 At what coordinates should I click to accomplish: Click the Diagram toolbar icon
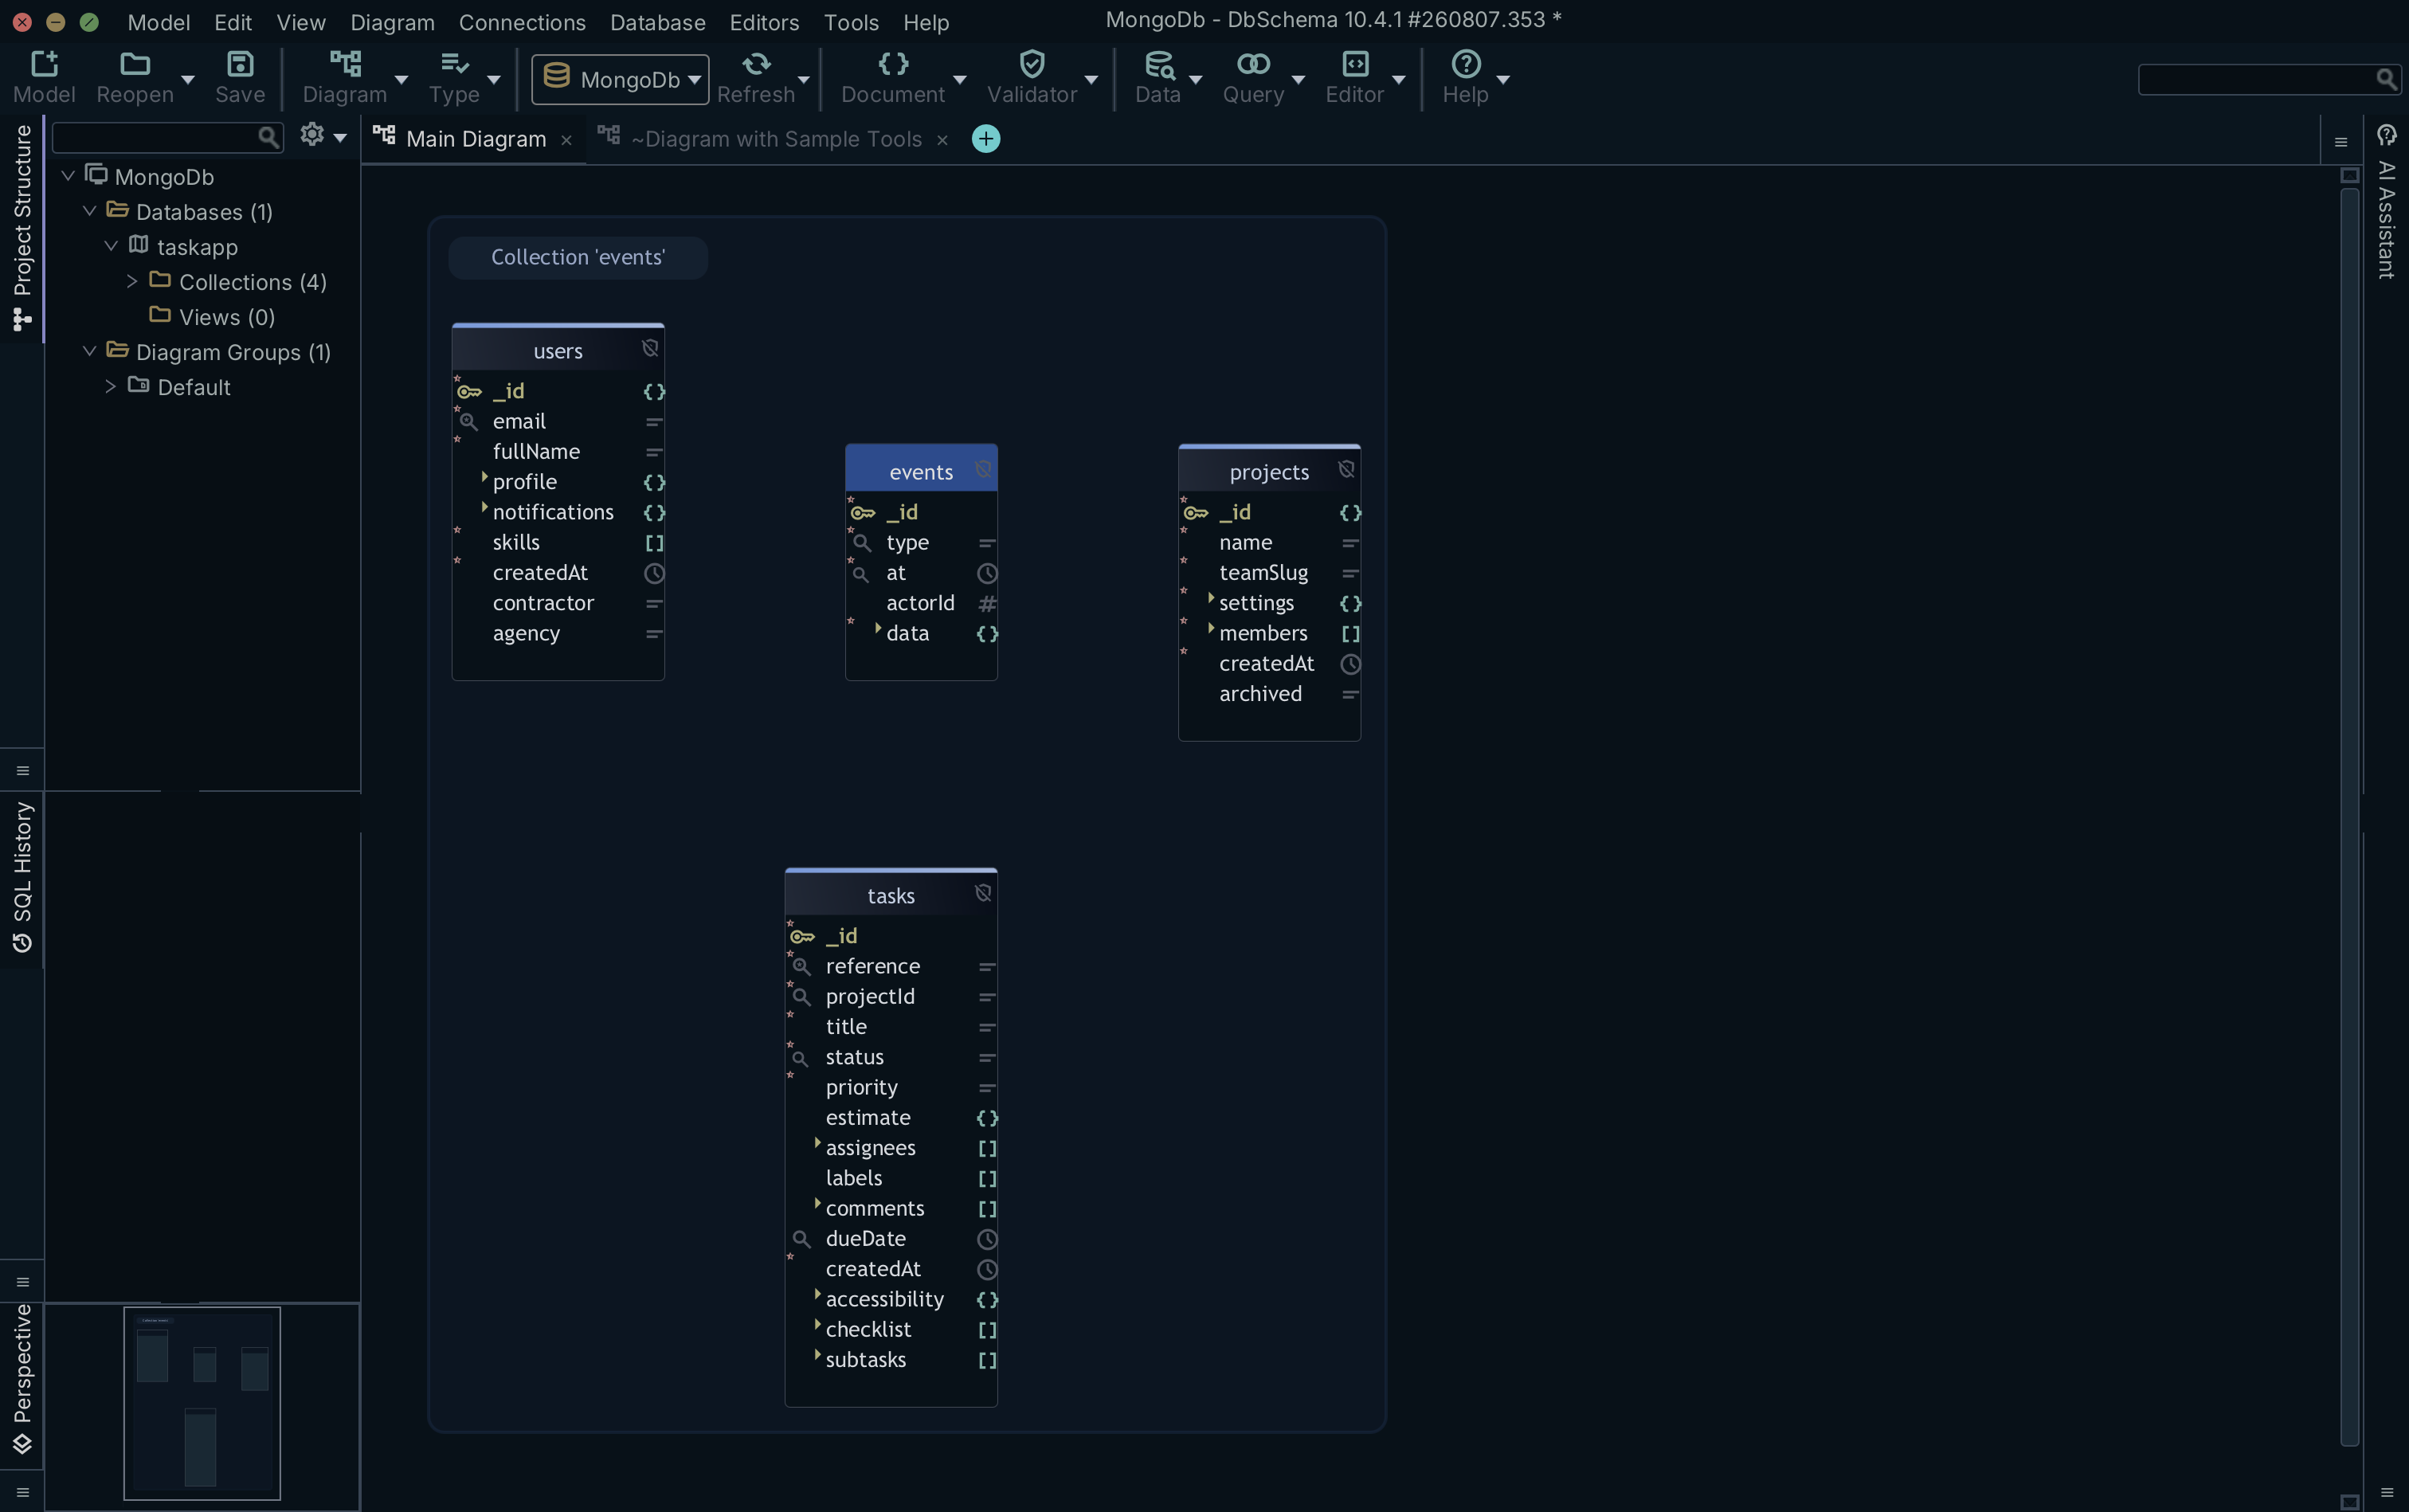point(345,64)
